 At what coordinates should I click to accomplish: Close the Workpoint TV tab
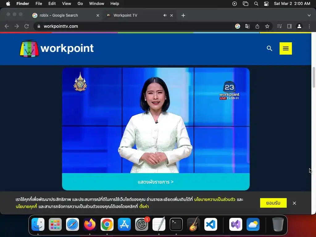tap(172, 15)
